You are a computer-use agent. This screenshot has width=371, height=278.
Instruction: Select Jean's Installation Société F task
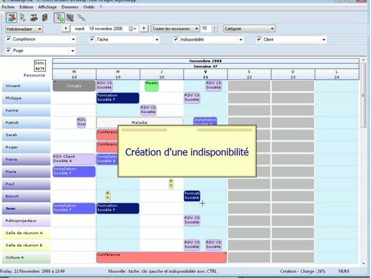[x=74, y=208]
